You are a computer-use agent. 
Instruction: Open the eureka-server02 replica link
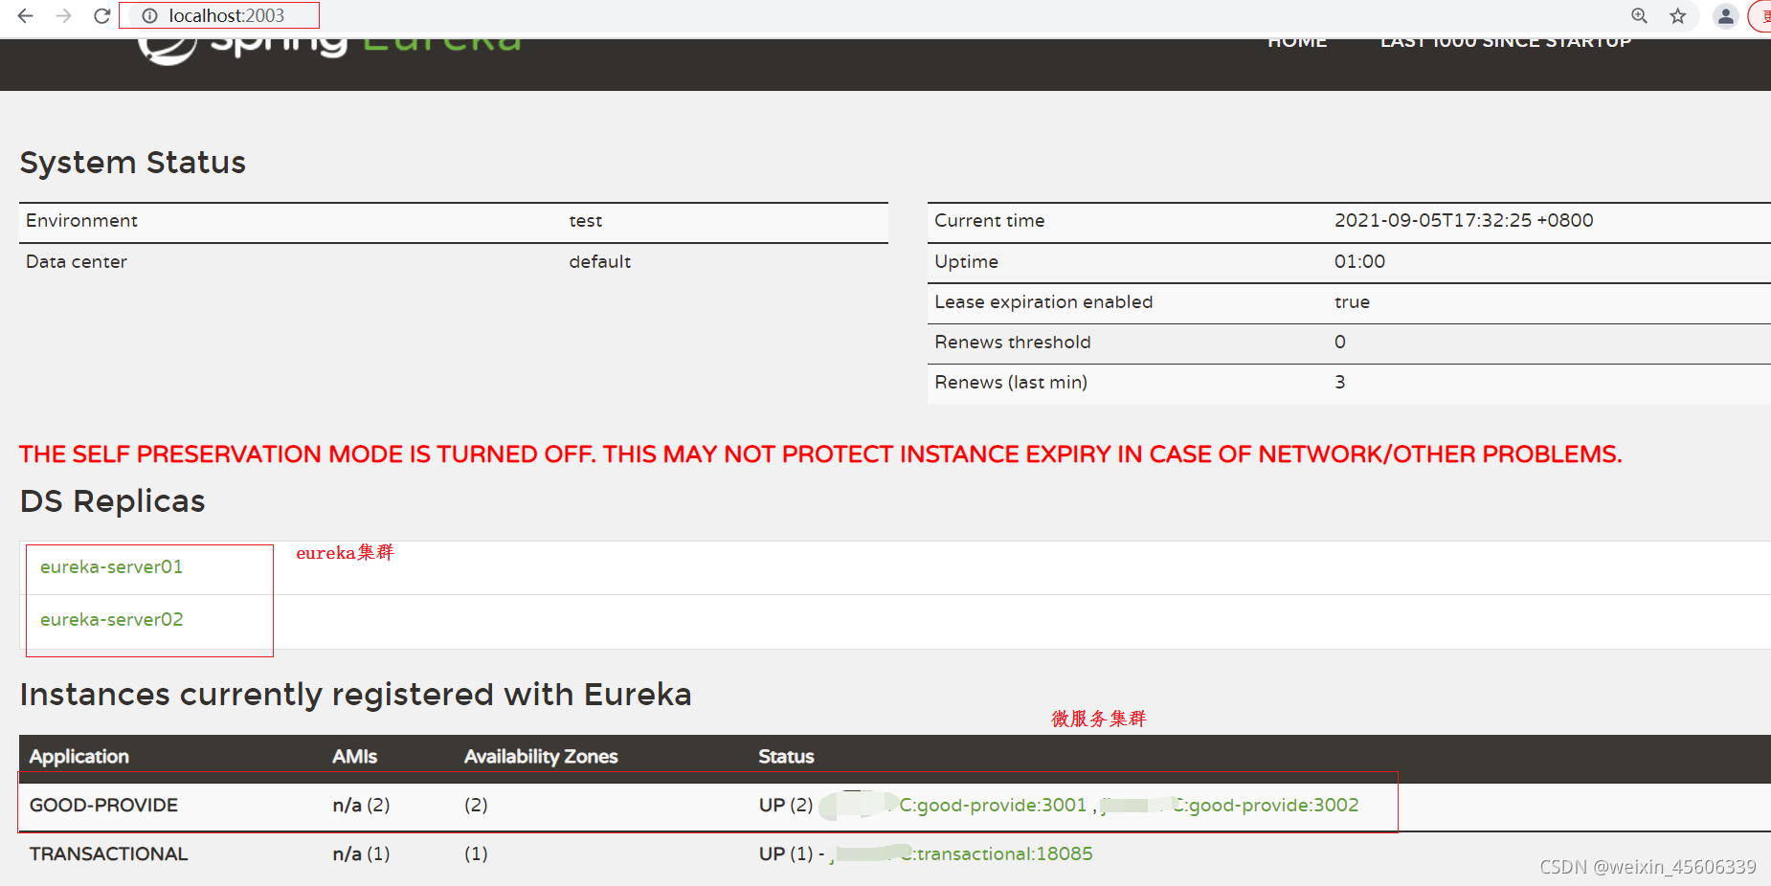pyautogui.click(x=111, y=619)
